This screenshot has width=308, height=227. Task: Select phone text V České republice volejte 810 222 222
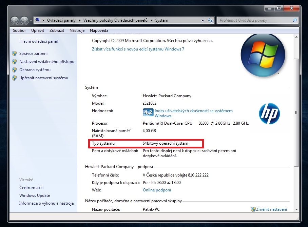[176, 175]
